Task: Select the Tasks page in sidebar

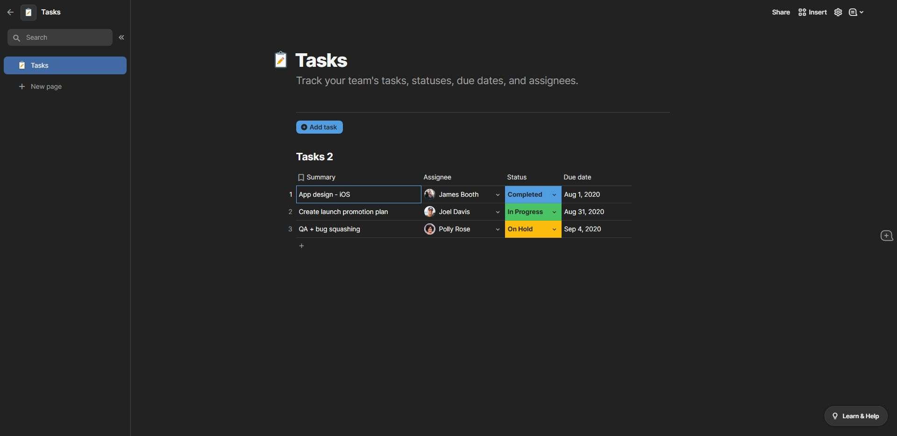Action: (x=65, y=65)
